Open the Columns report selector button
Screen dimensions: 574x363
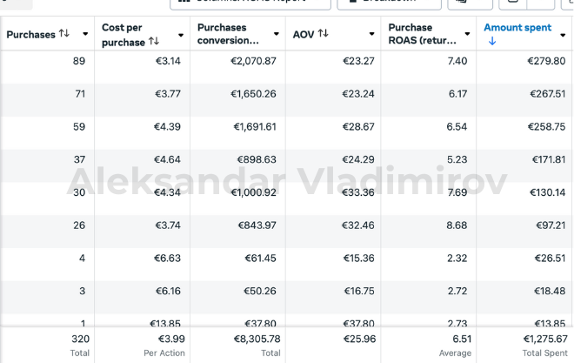(x=237, y=2)
